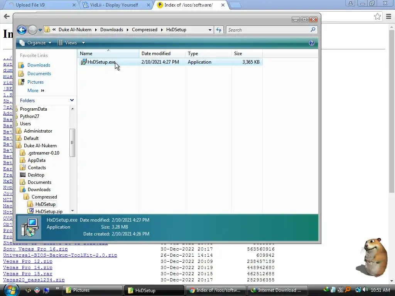Screen dimensions: 395x296
Task: Open the recent pages dropdown arrow
Action: click(x=40, y=30)
